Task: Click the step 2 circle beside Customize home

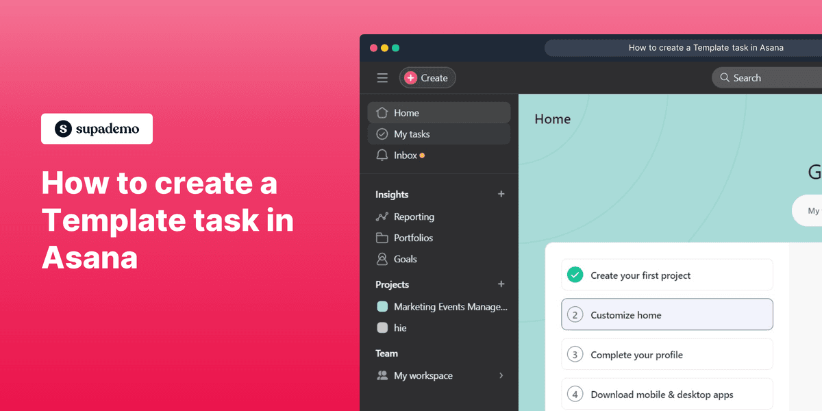Action: coord(575,314)
